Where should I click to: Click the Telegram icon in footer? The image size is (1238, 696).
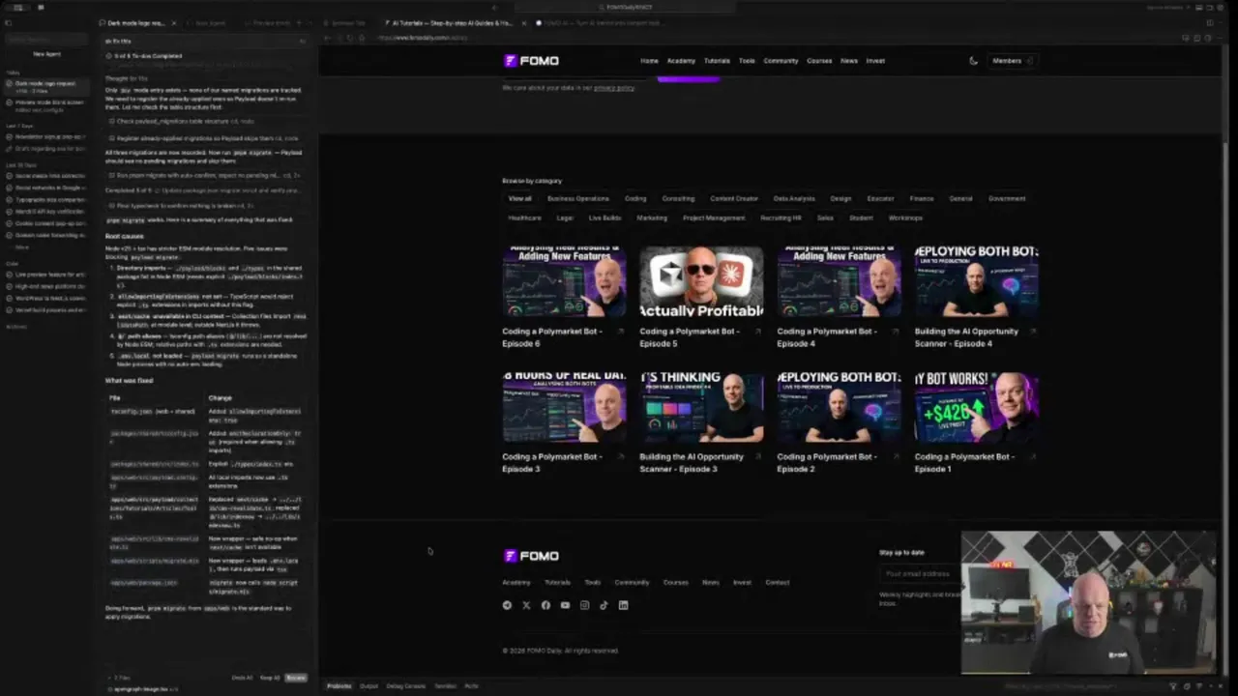point(507,605)
